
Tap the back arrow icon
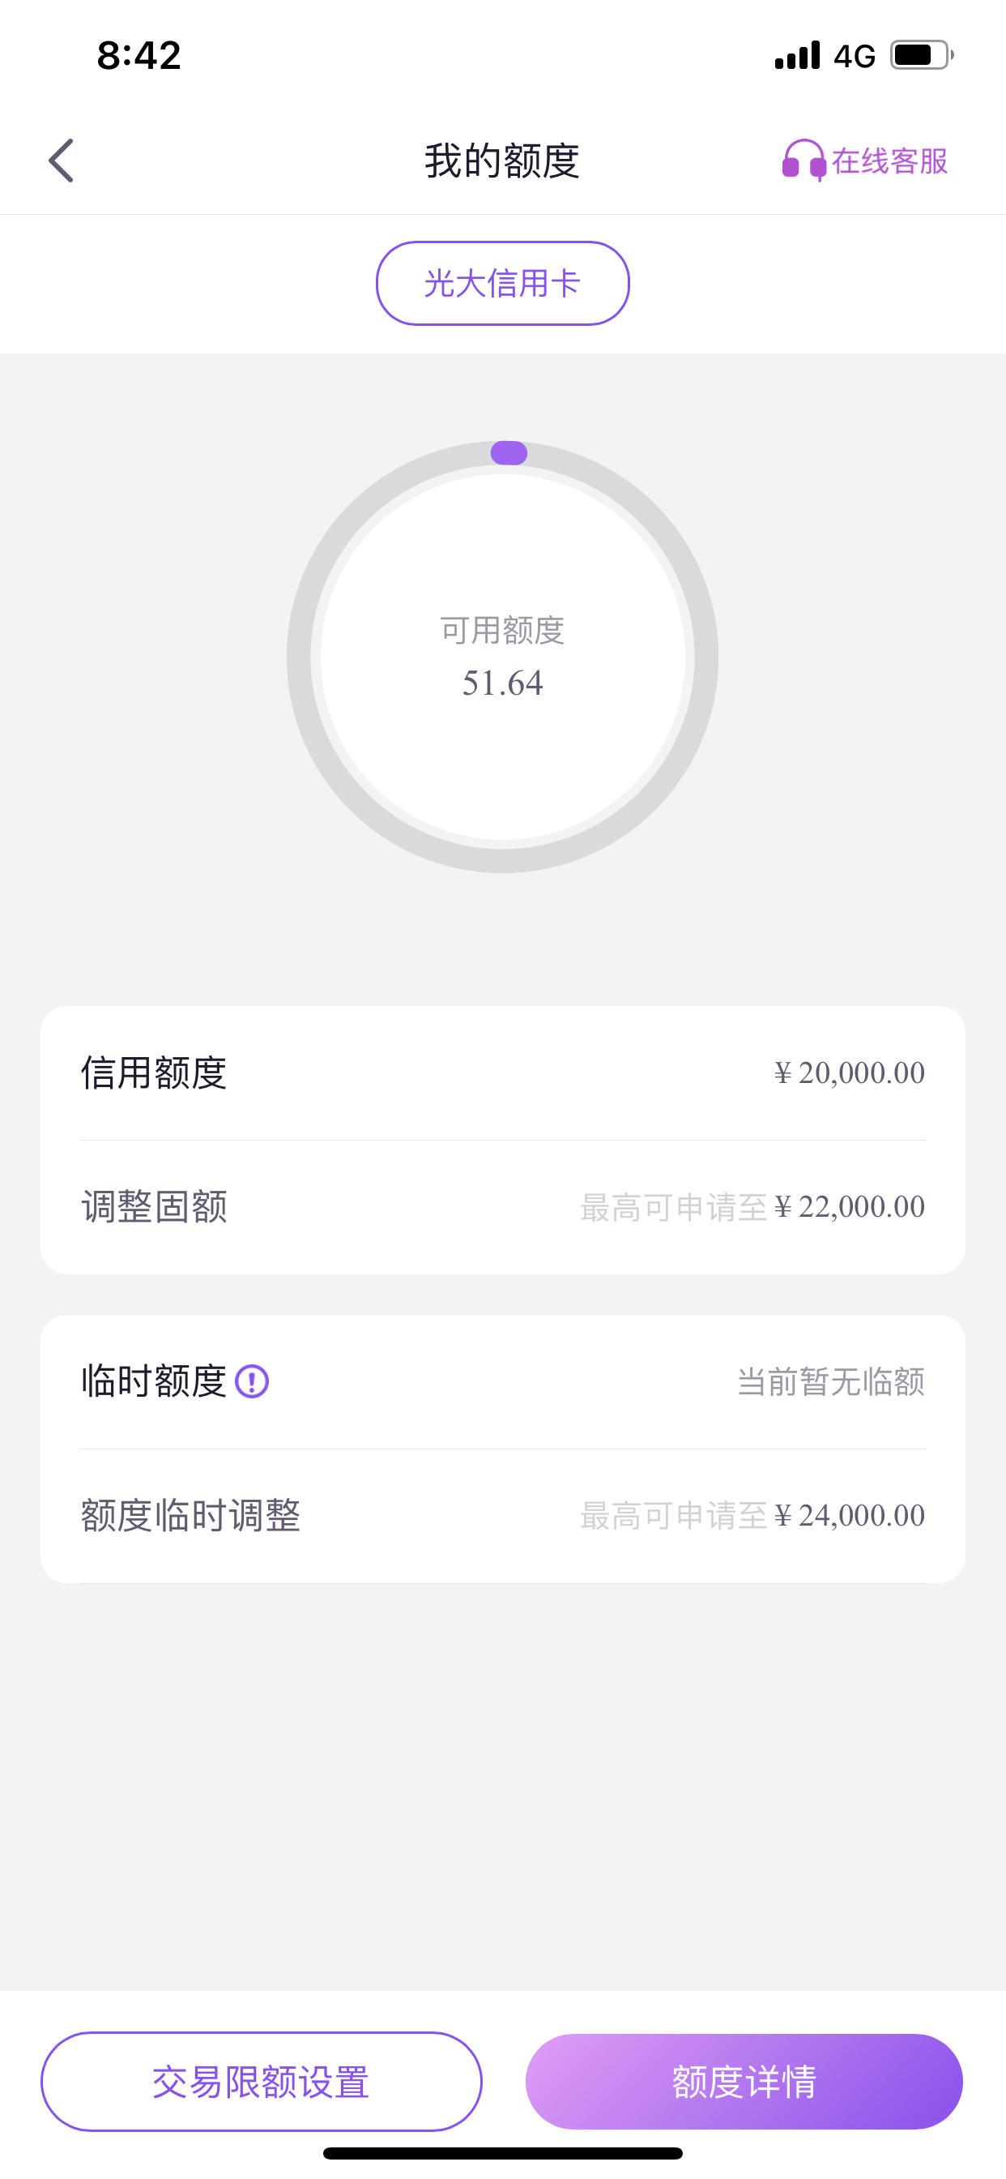61,160
